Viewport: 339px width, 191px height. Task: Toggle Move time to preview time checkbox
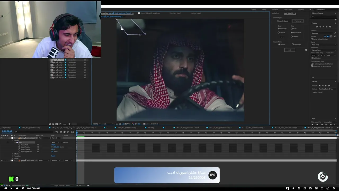click(312, 66)
